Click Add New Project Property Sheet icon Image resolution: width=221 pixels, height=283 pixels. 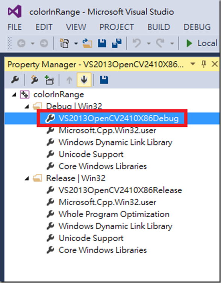34,80
